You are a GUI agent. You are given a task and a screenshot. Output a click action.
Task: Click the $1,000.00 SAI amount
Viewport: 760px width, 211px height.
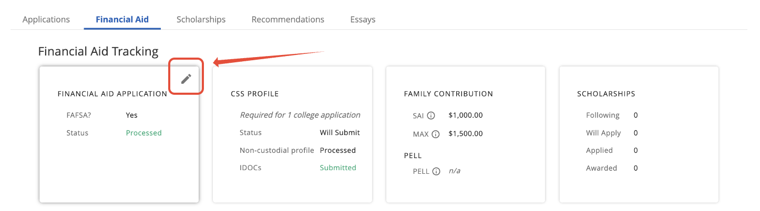coord(466,115)
